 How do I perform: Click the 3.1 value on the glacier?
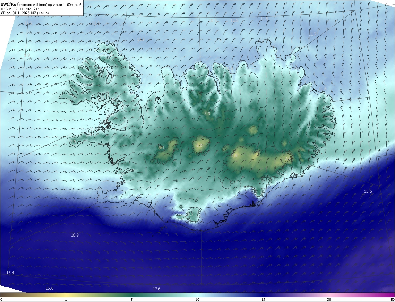point(161,148)
